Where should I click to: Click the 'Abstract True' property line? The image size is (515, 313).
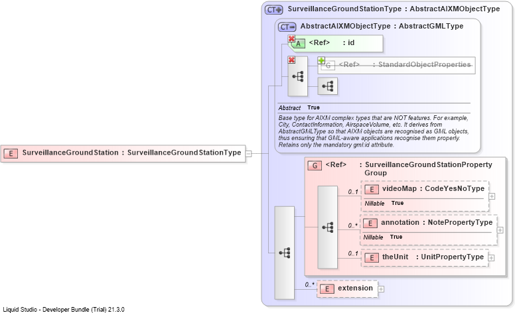[x=299, y=107]
